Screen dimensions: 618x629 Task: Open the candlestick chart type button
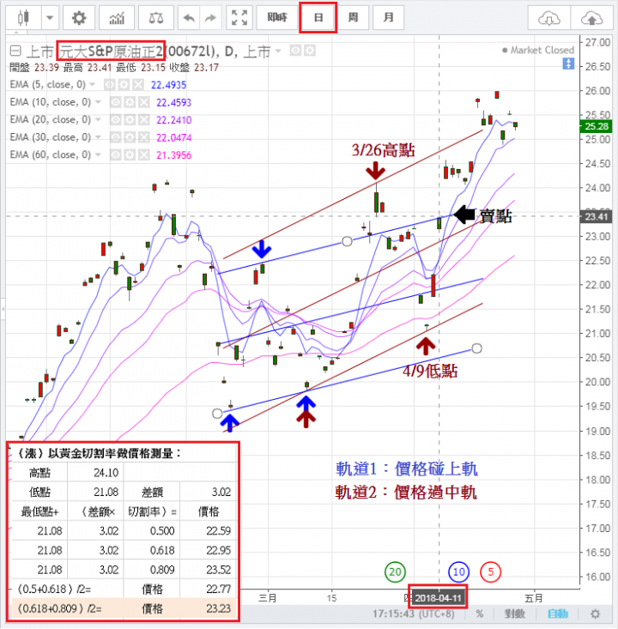(23, 18)
